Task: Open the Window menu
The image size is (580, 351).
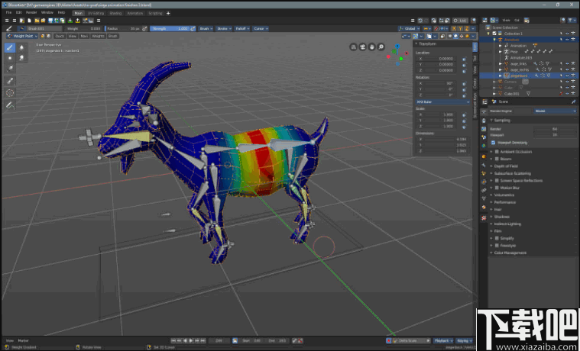Action: coord(47,12)
